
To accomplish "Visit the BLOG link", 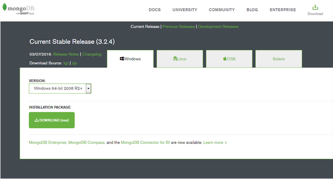I will (252, 10).
